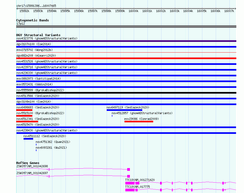Screen dimensions: 244x193
Task: Open esv3892973 (Suktitipat2014) variant
Action: (39, 79)
